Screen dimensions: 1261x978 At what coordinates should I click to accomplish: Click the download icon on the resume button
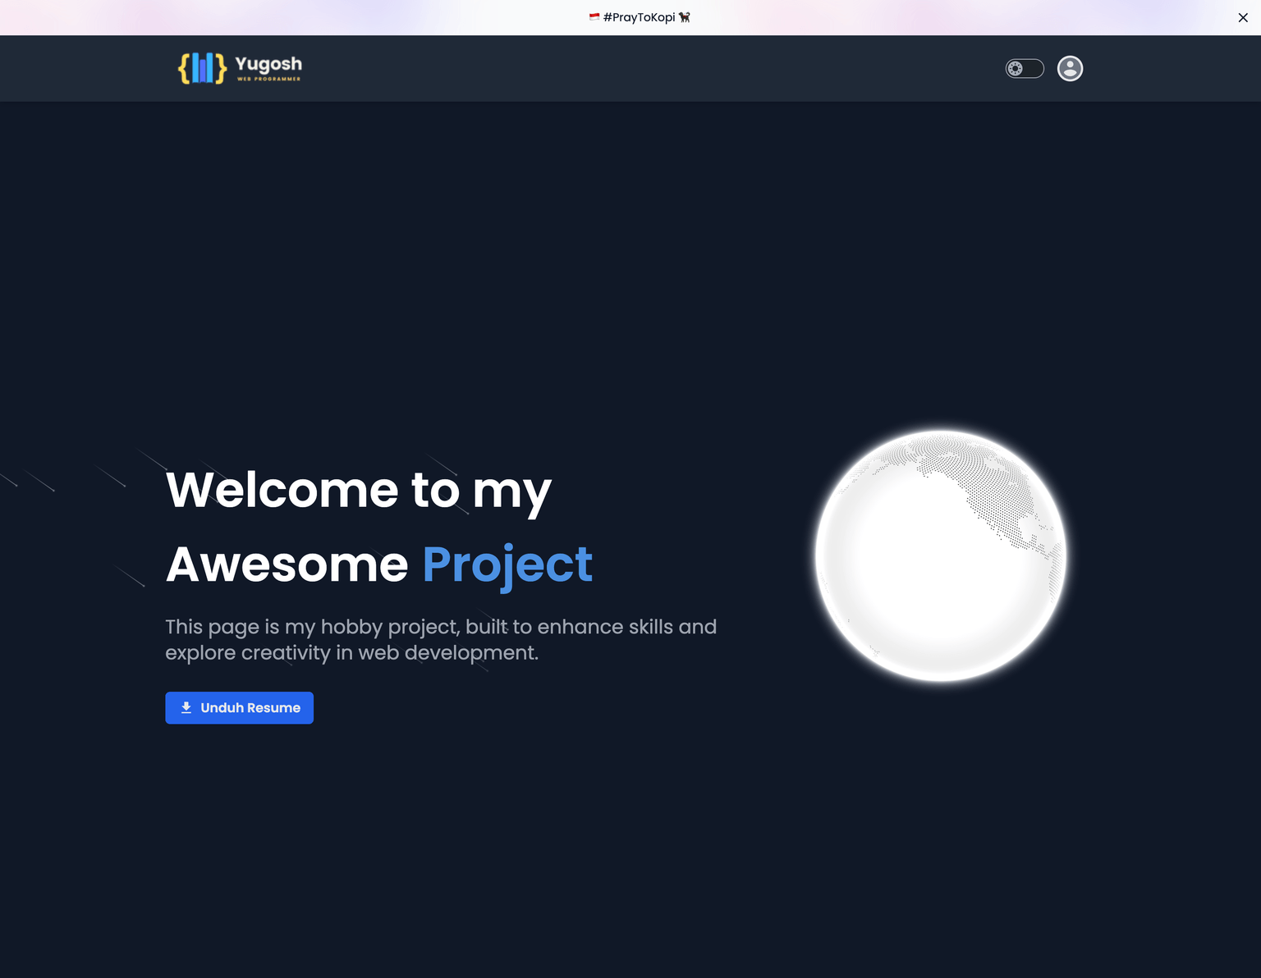[186, 707]
